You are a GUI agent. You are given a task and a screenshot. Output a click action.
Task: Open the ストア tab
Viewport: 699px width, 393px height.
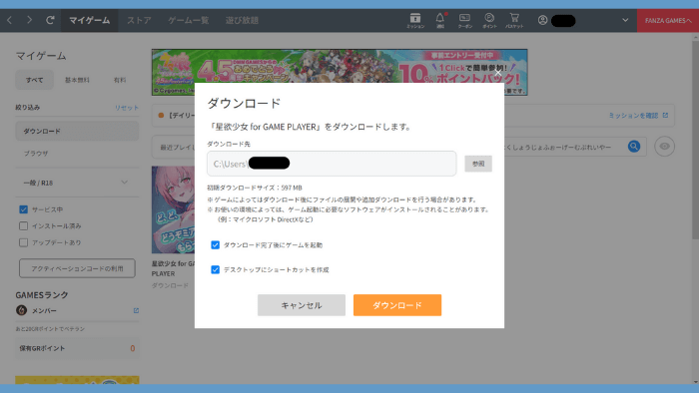click(x=139, y=21)
